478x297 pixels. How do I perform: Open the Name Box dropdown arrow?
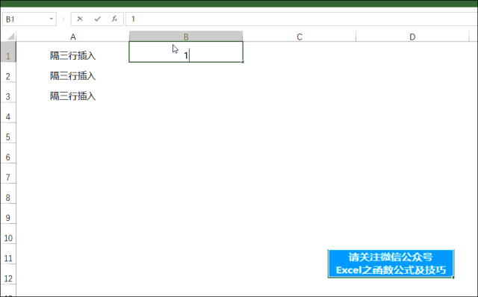coord(52,19)
